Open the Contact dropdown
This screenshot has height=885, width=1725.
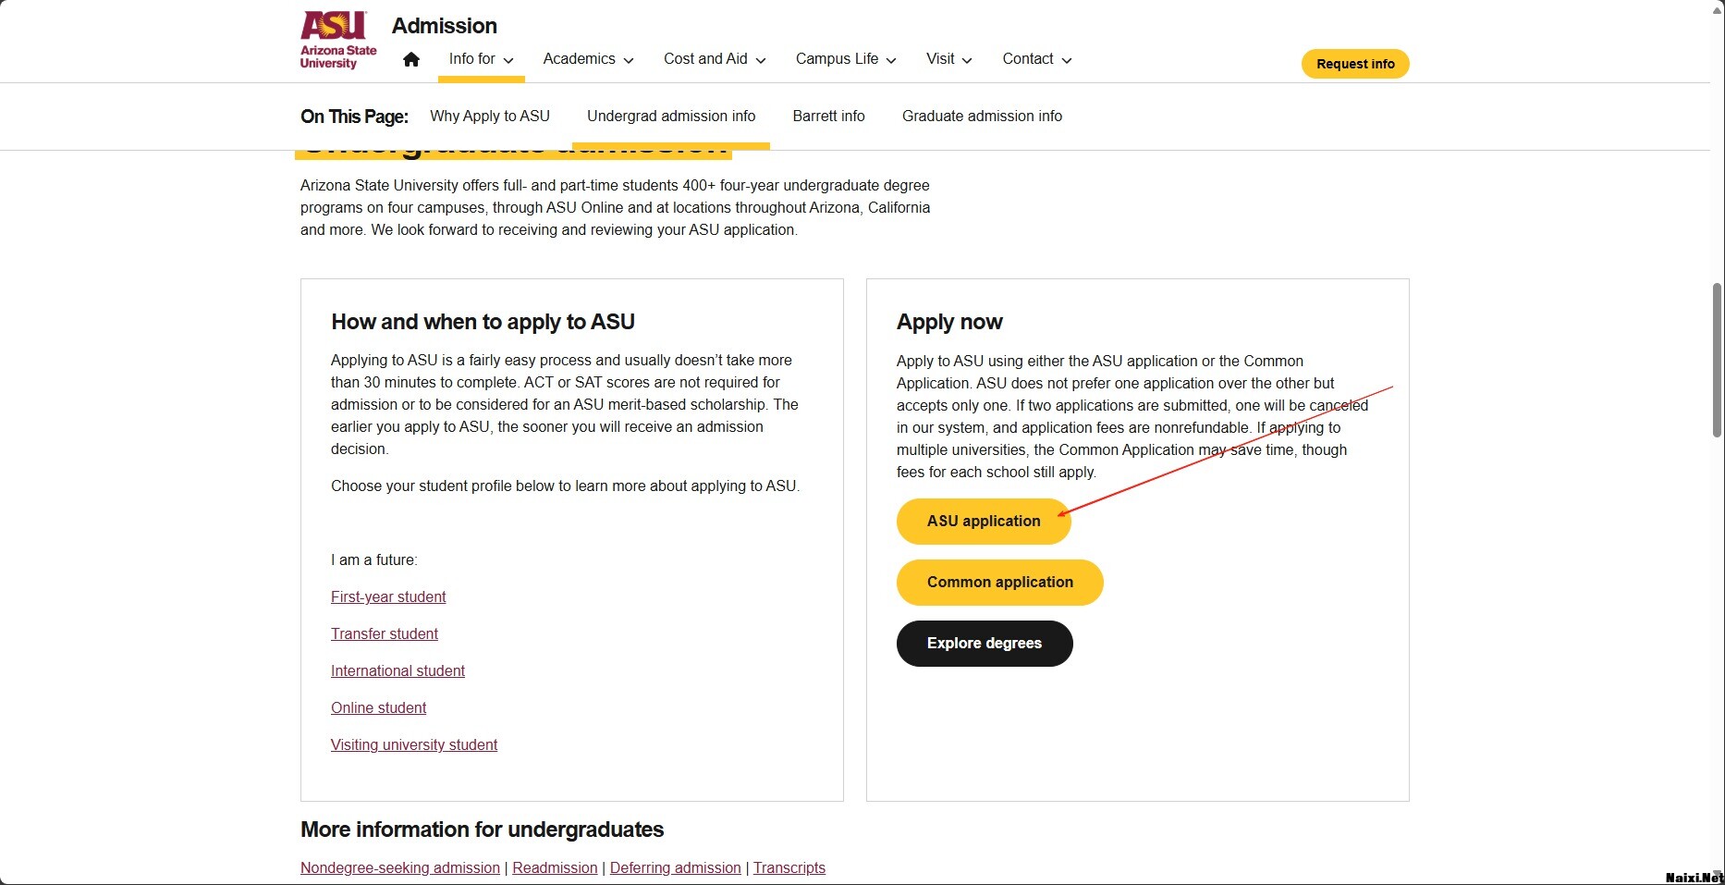[1036, 59]
